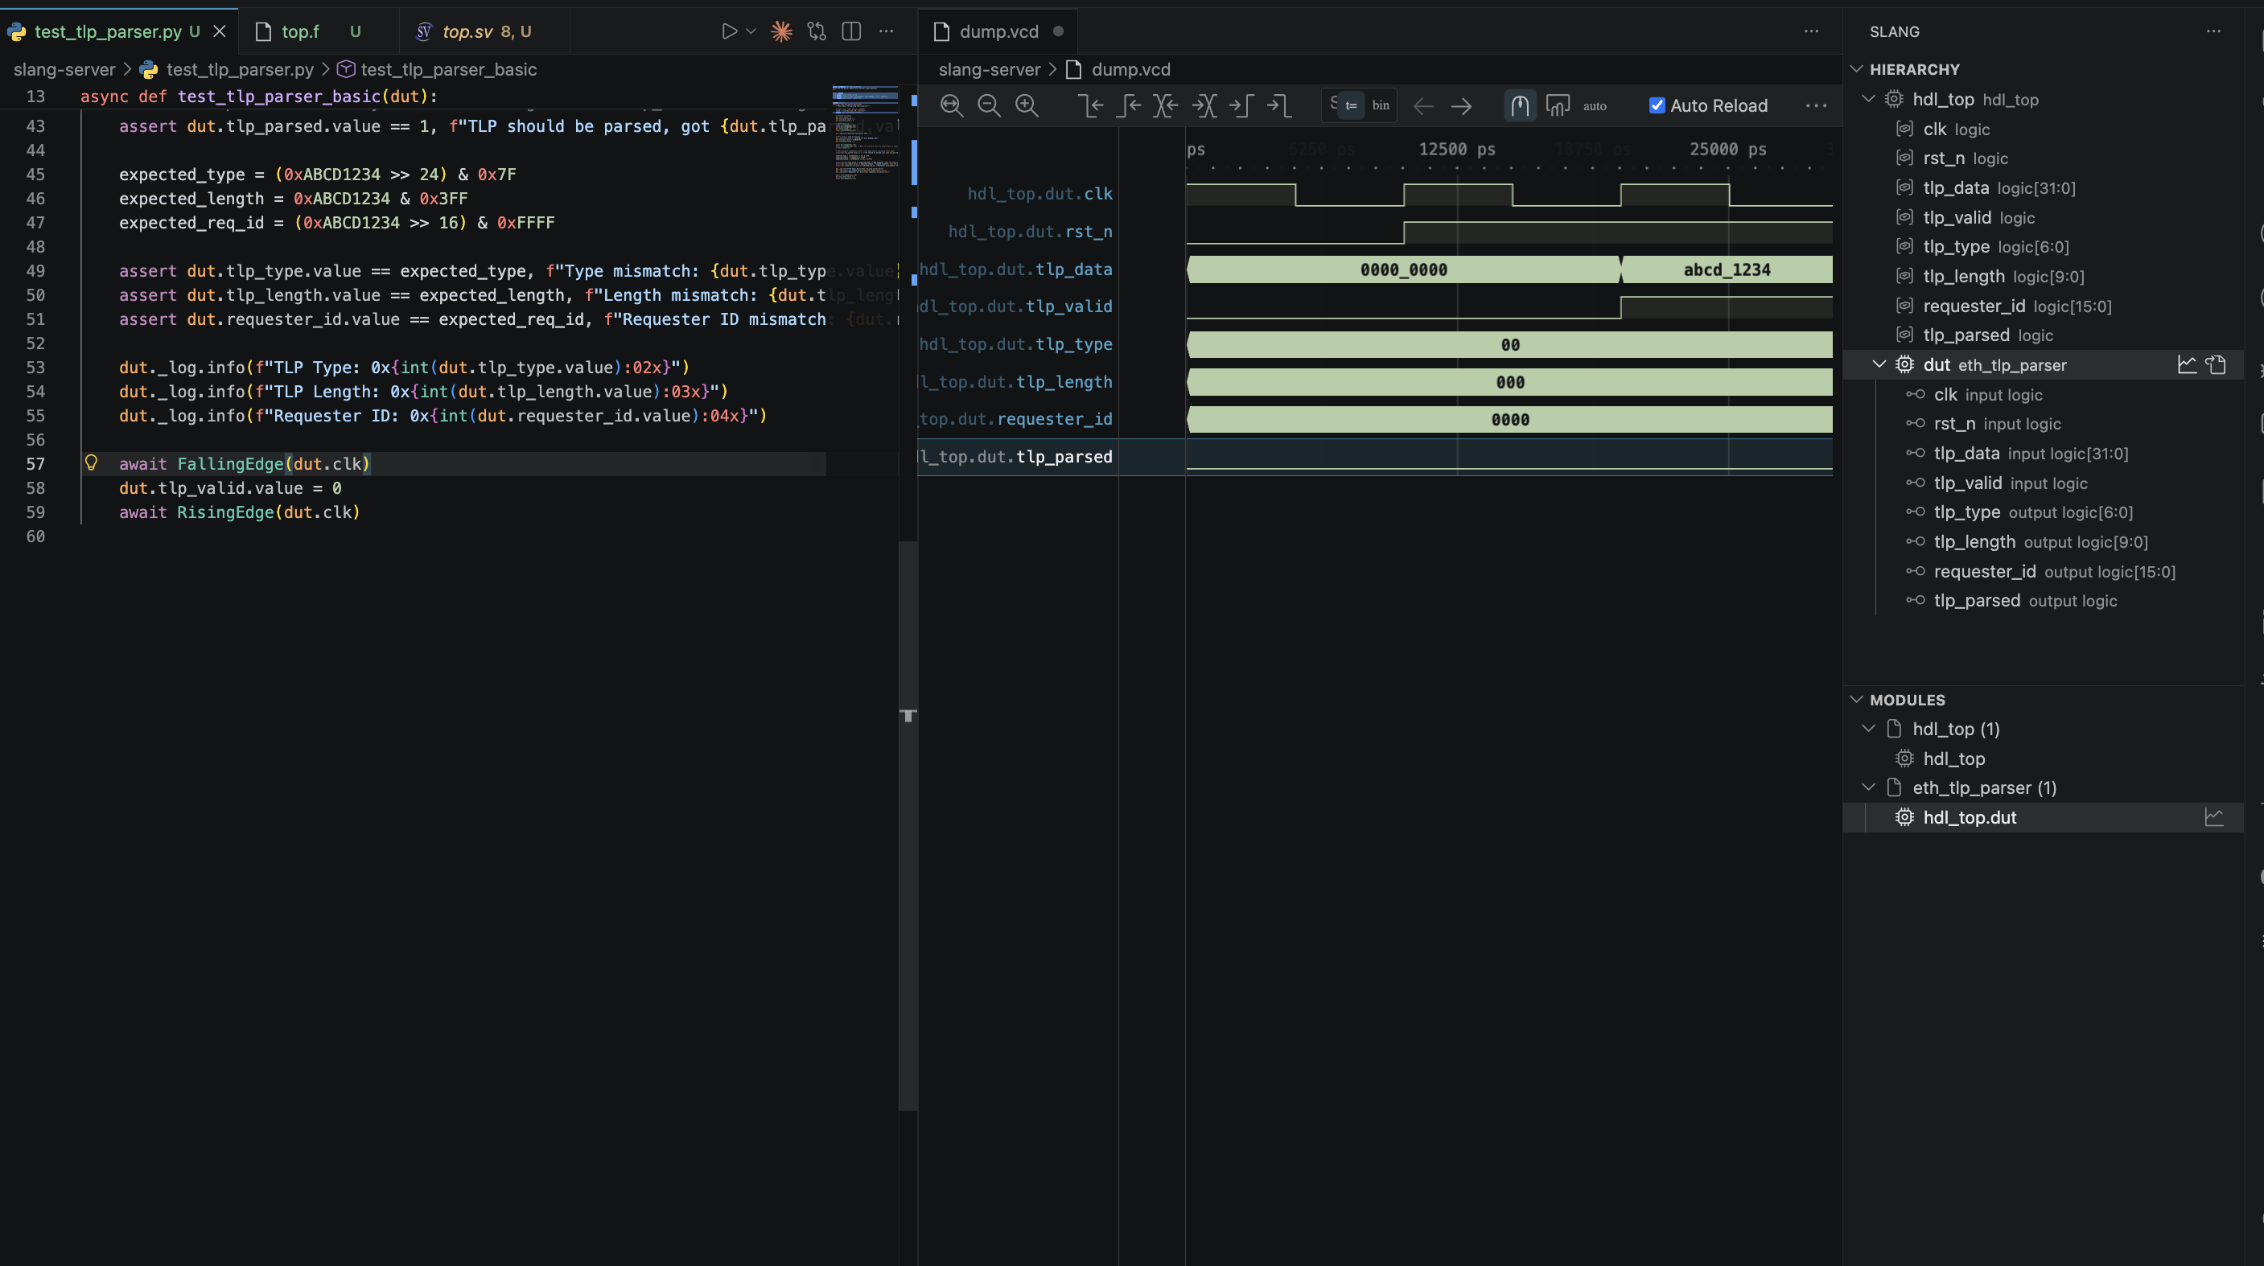The width and height of the screenshot is (2264, 1266).
Task: Select the dump.vcd tab
Action: [999, 31]
